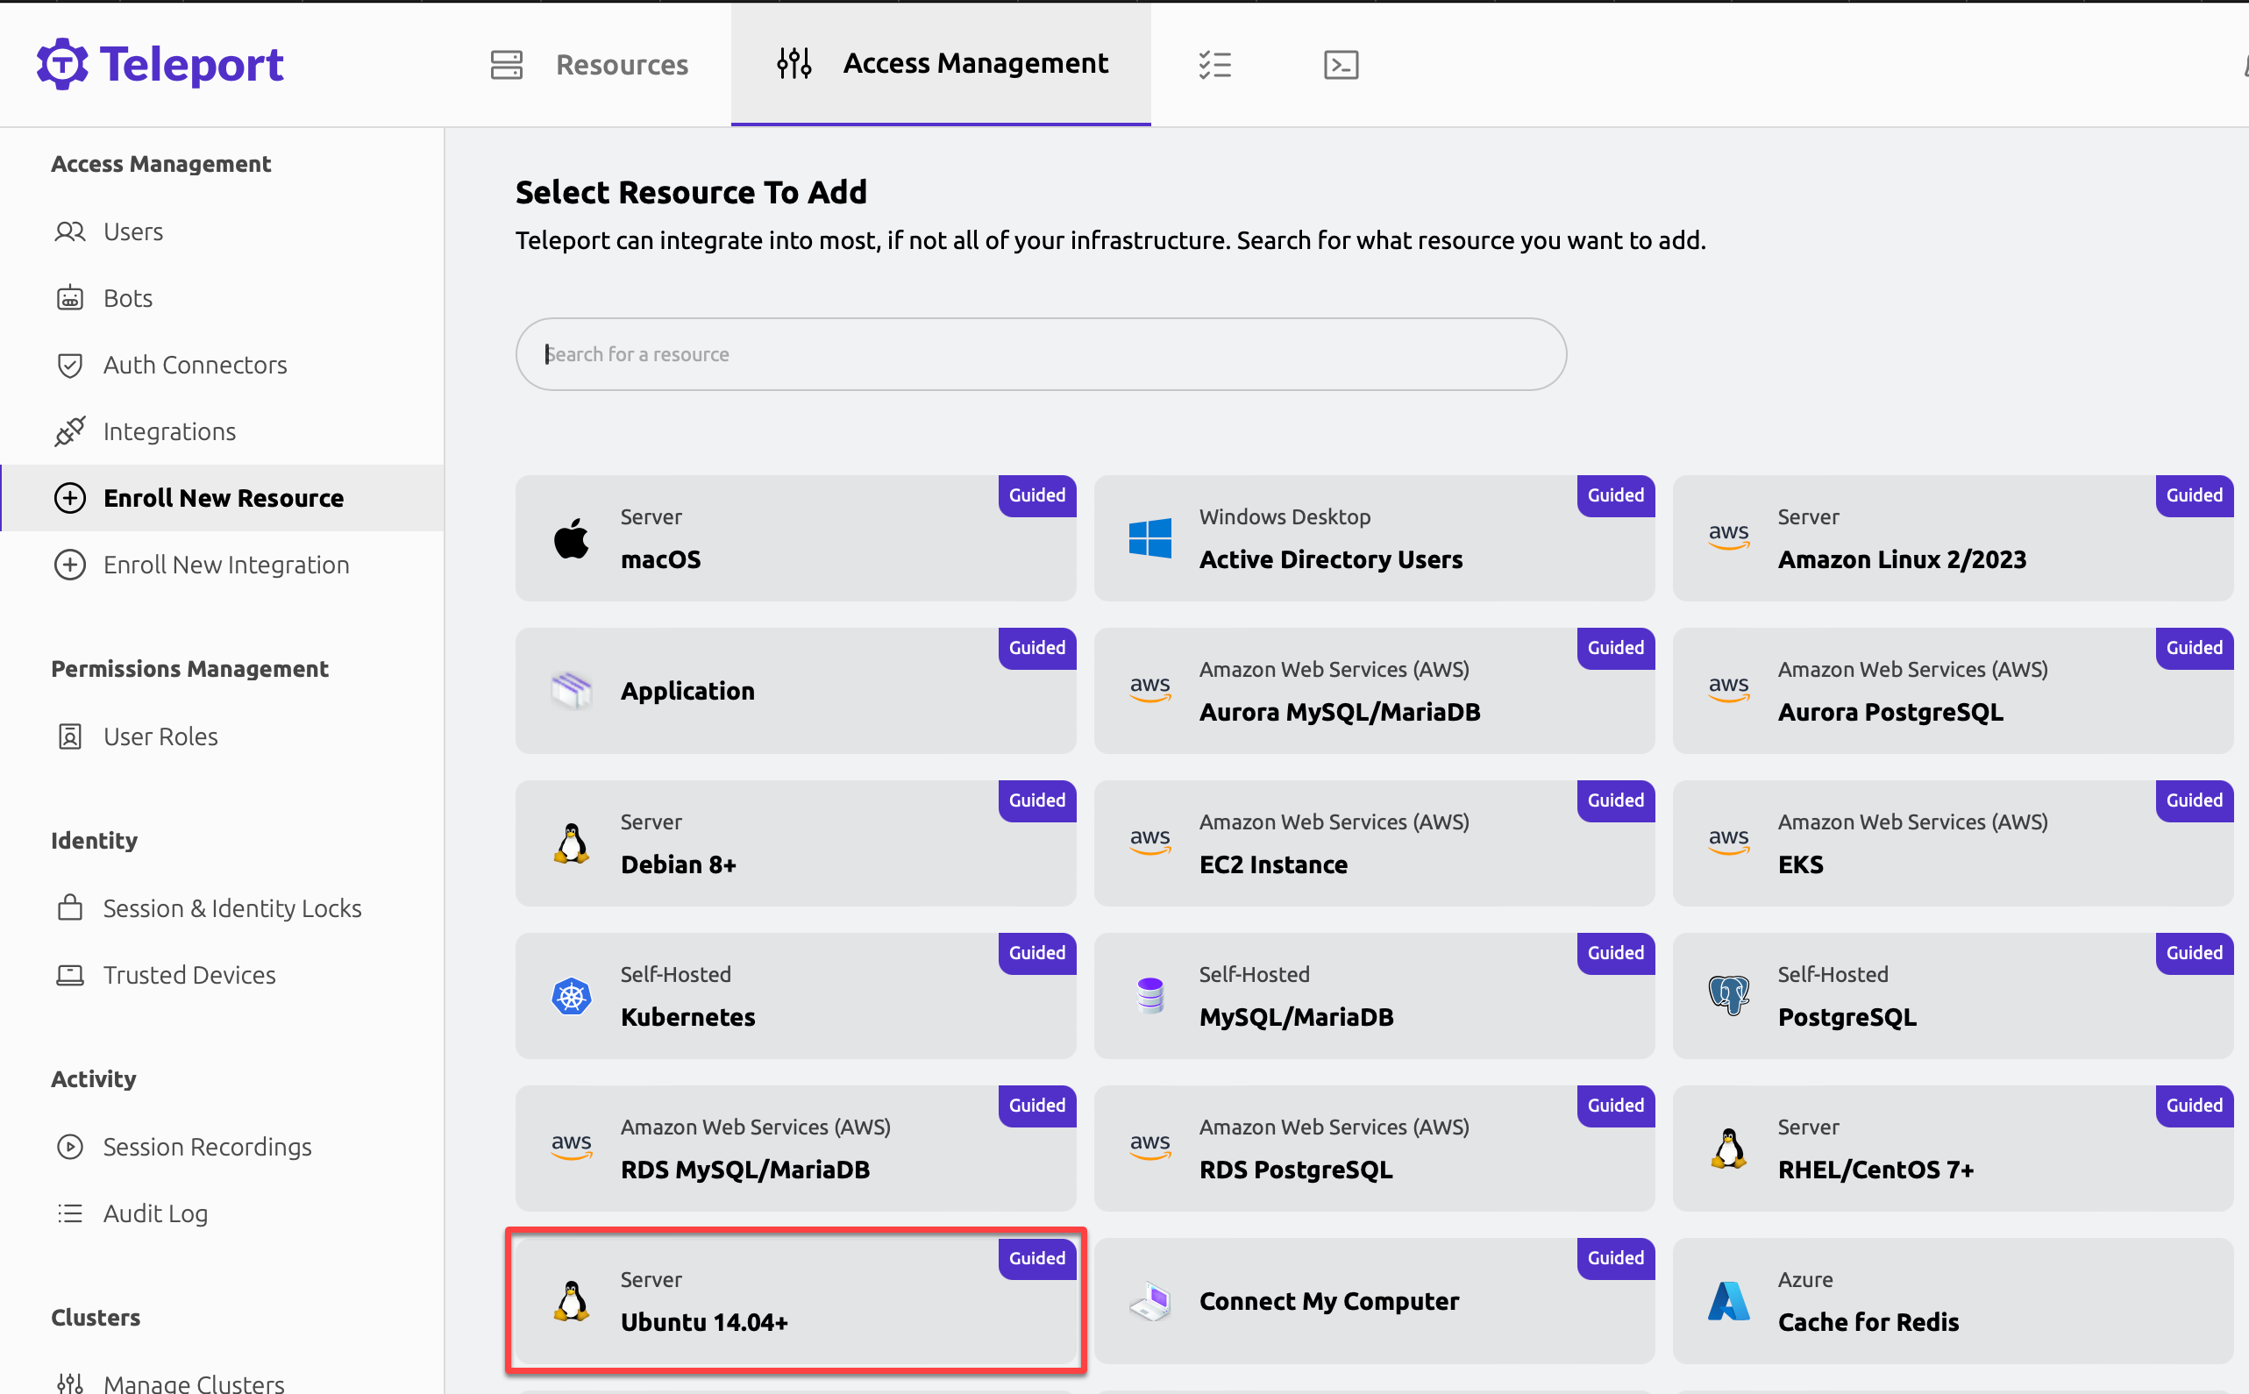
Task: Select the Access Management tab
Action: (941, 64)
